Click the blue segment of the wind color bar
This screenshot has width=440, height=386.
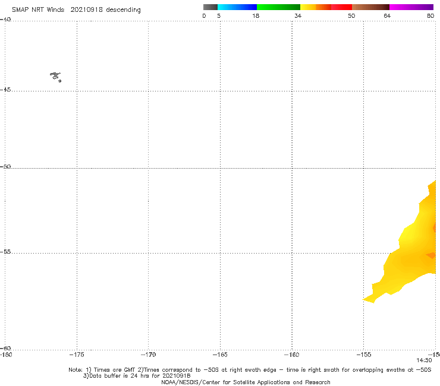237,7
